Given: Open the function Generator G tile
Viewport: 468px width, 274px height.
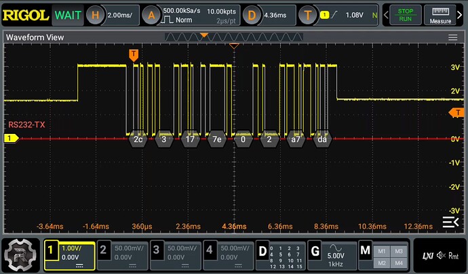Looking at the screenshot, I should coord(332,256).
